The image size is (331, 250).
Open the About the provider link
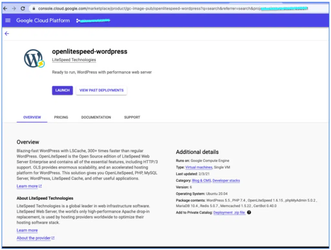point(34,238)
